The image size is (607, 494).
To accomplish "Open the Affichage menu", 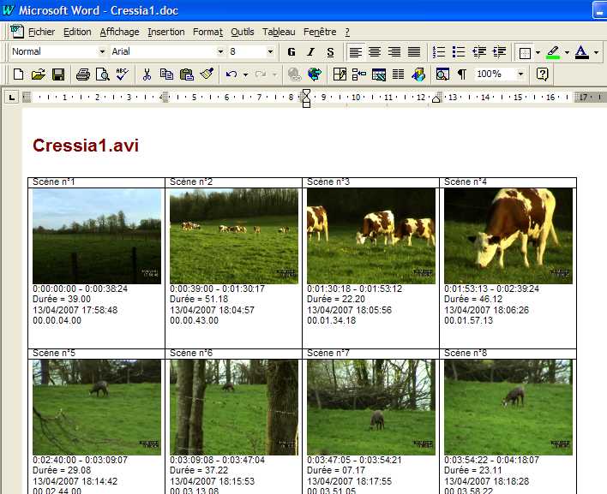I will click(120, 32).
